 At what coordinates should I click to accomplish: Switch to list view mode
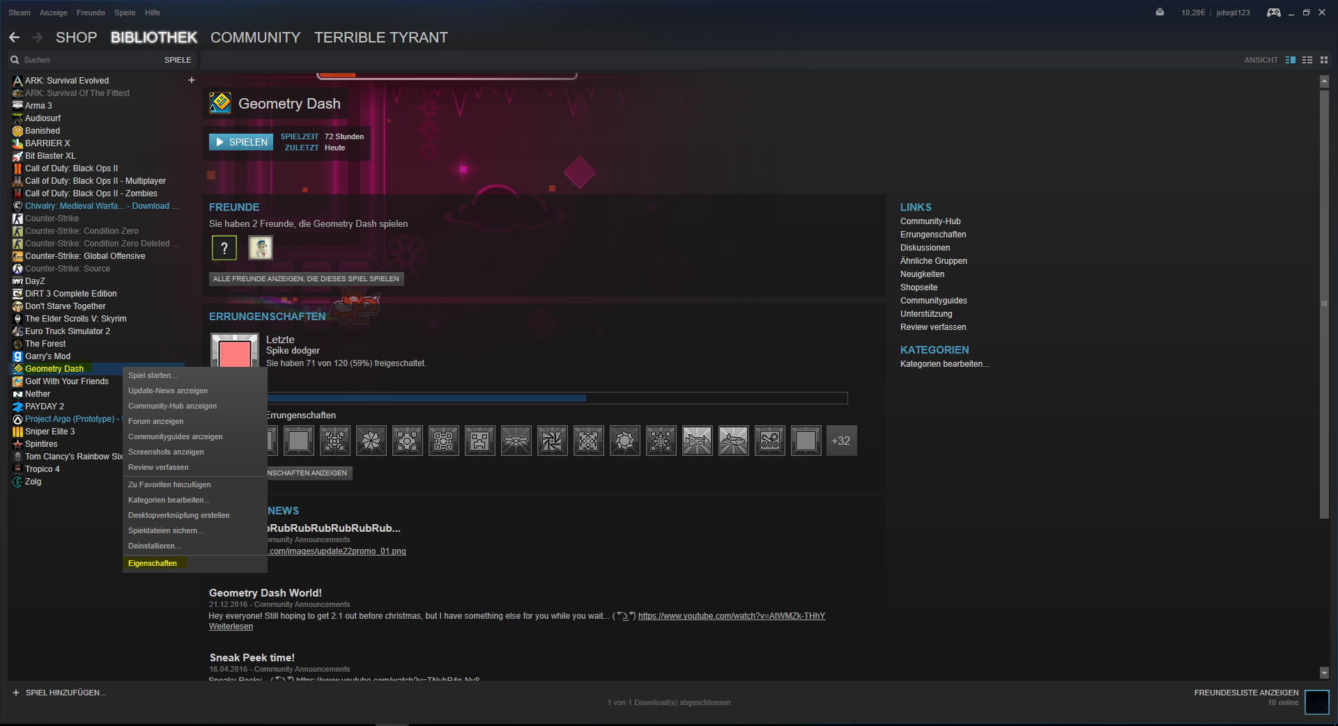[1307, 60]
